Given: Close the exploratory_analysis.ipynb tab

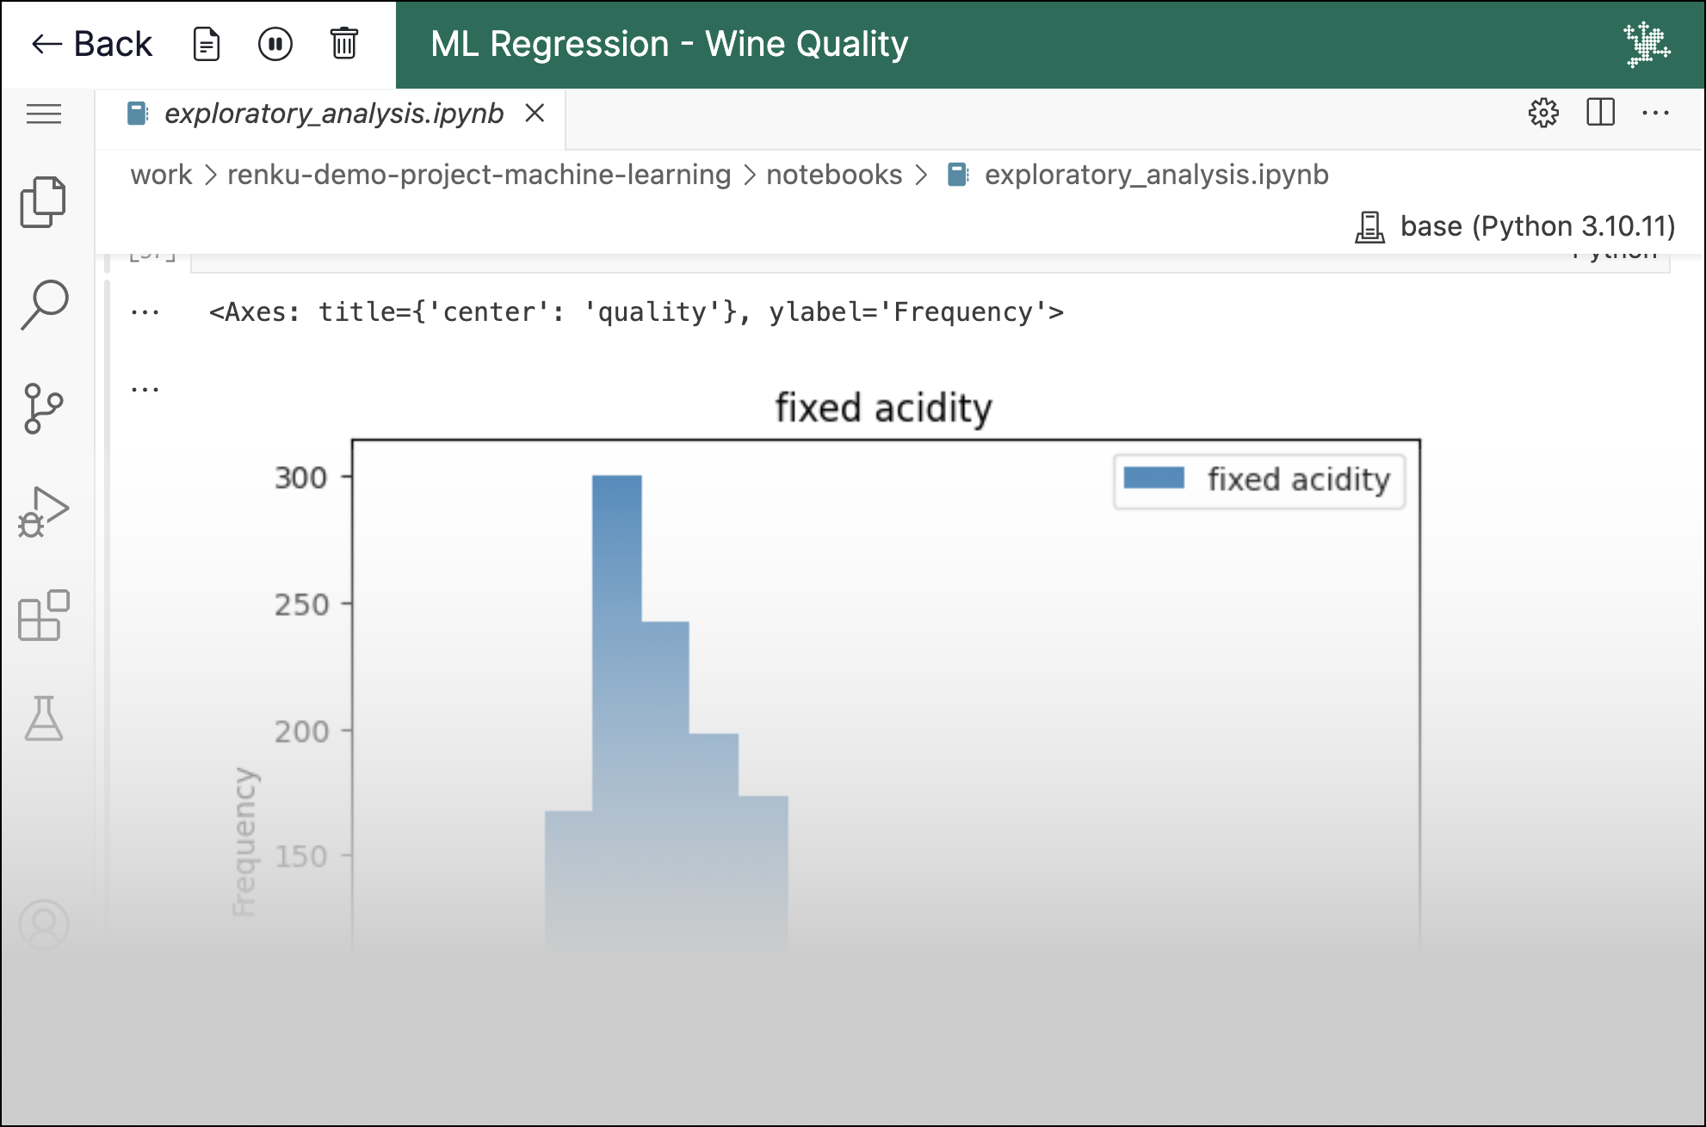Looking at the screenshot, I should click(535, 113).
